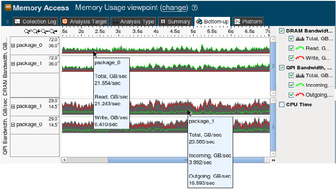The image size is (336, 189).
Task: Click the left arrow to scroll tabs
Action: click(7, 21)
